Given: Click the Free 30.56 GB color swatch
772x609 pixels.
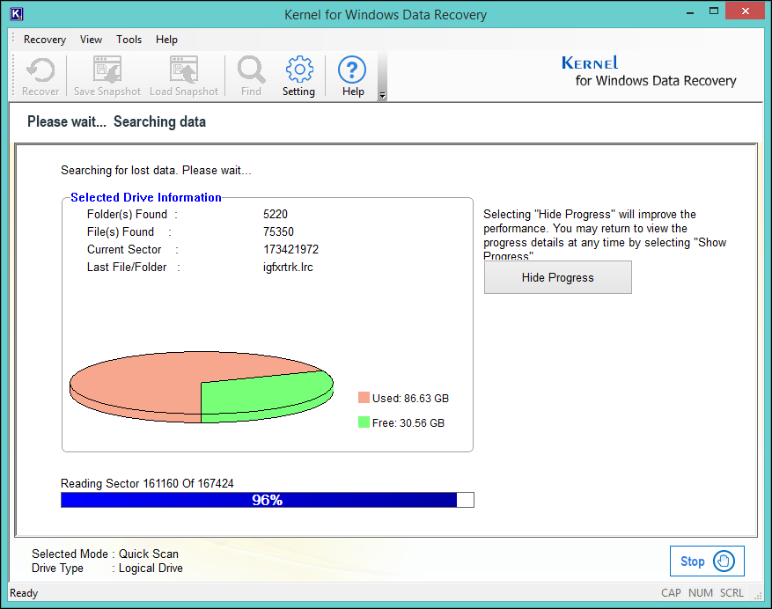Looking at the screenshot, I should pyautogui.click(x=364, y=422).
